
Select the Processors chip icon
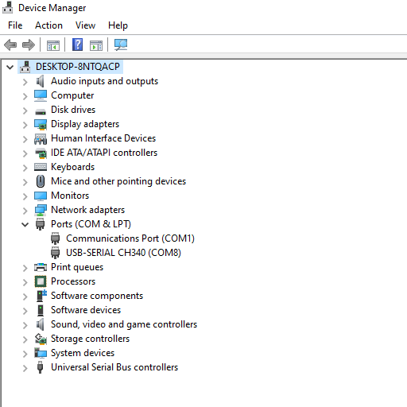[x=41, y=281]
